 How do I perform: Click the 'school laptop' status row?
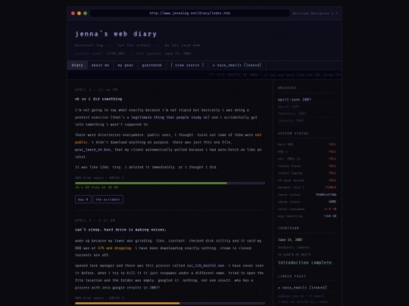pyautogui.click(x=307, y=173)
